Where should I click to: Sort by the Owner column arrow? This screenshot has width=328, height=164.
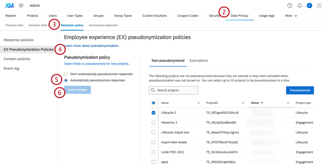point(262,103)
